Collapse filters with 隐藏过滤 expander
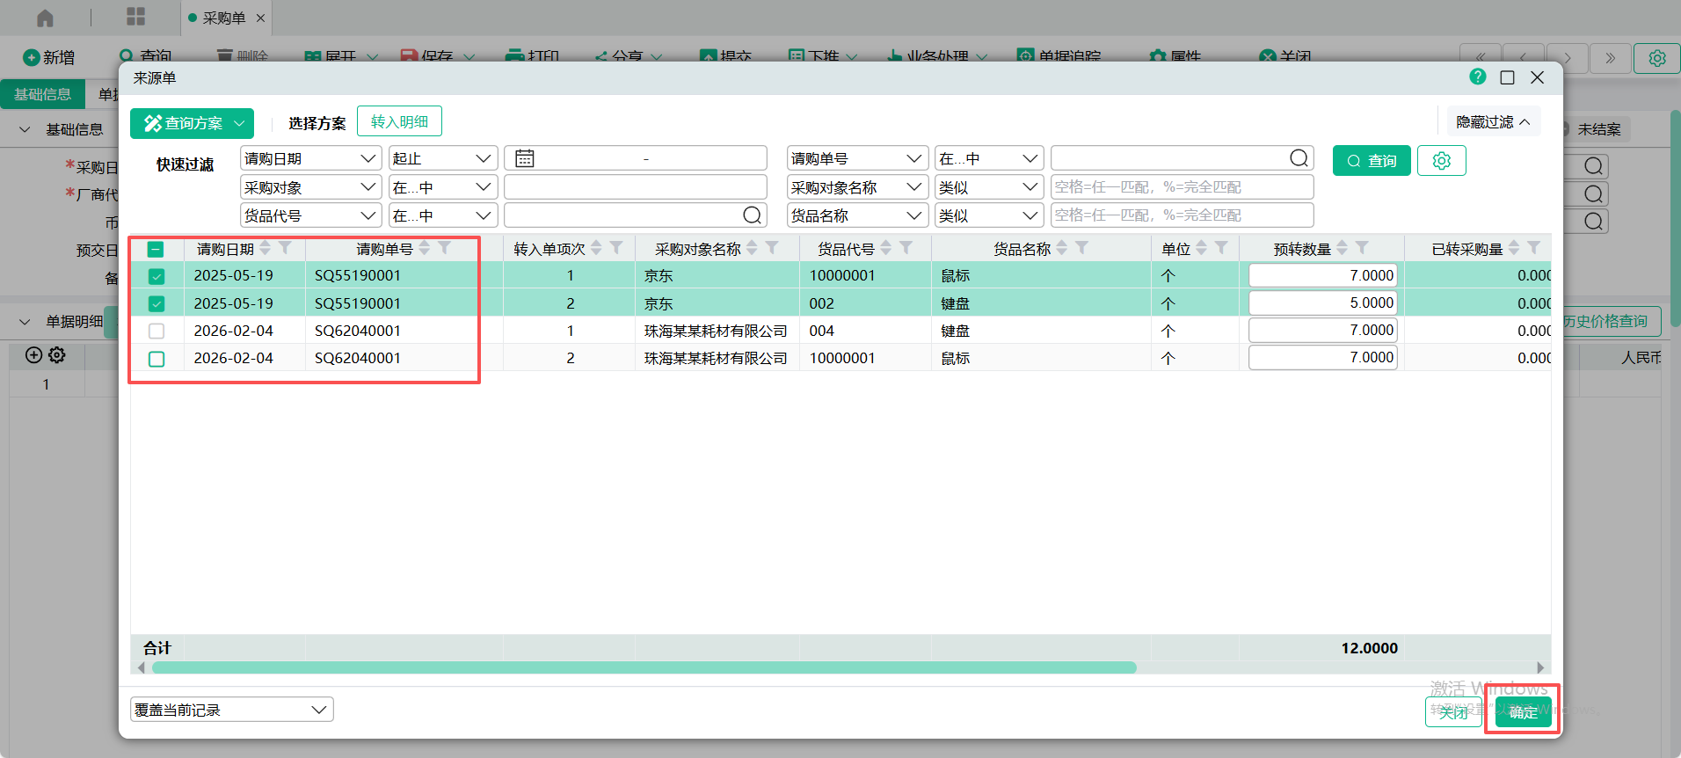Image resolution: width=1681 pixels, height=758 pixels. [1493, 122]
